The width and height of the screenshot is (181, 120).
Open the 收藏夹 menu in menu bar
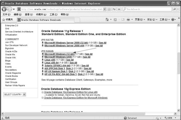pyautogui.click(x=41, y=14)
